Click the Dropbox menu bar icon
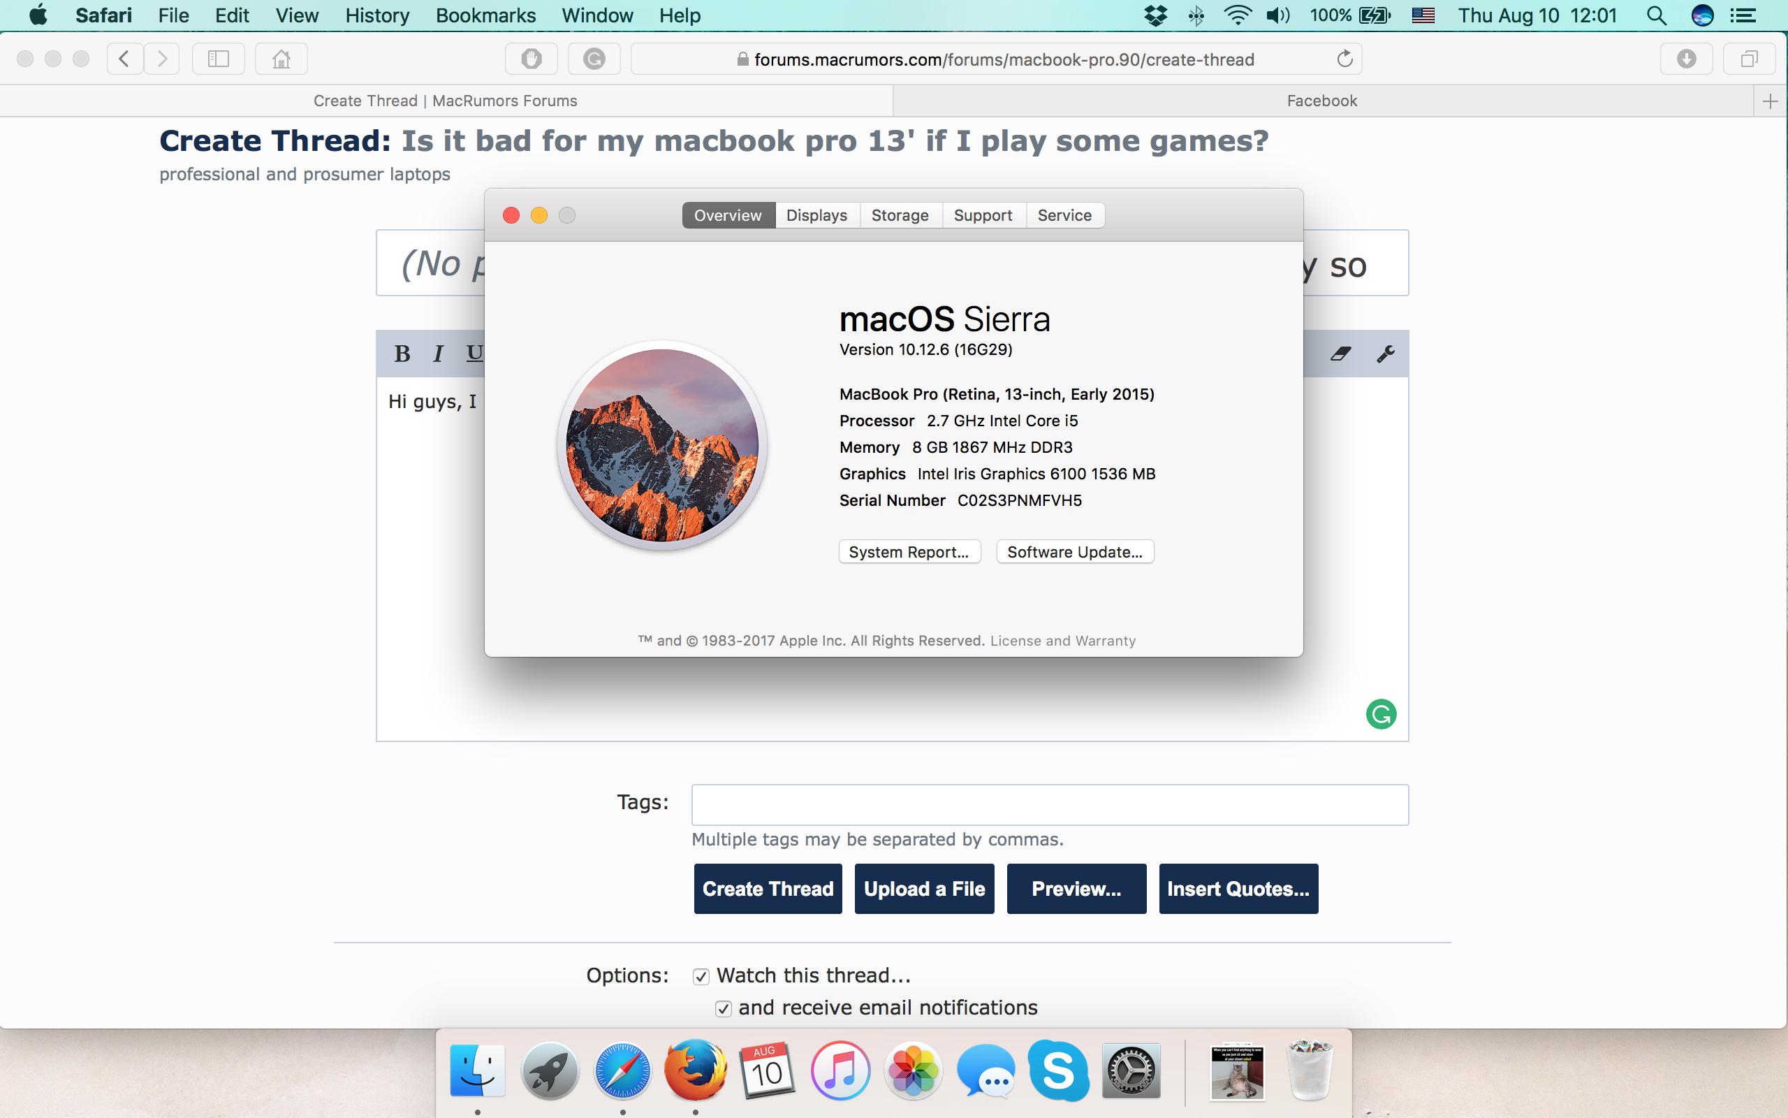The image size is (1788, 1118). [x=1155, y=15]
